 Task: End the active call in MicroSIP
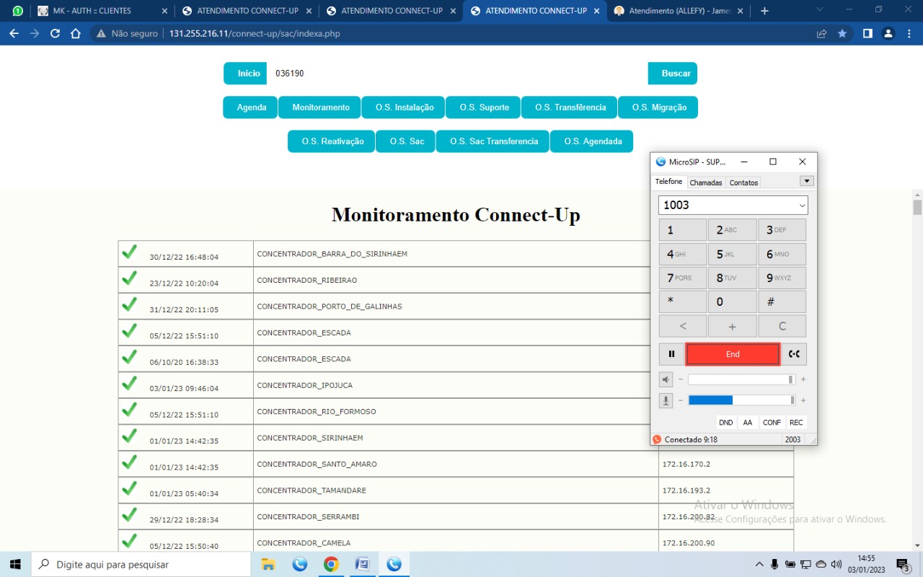[733, 354]
